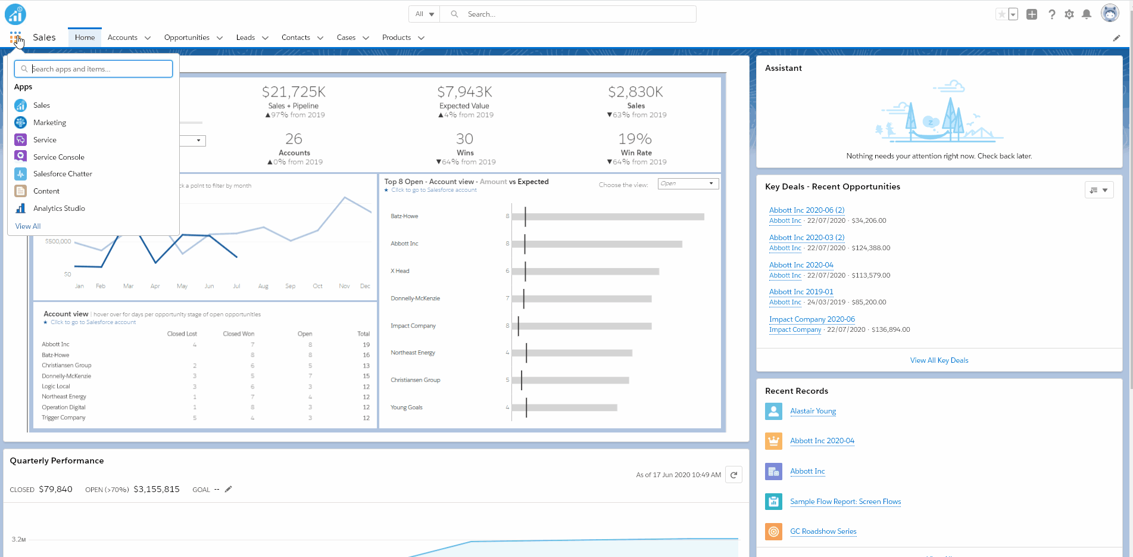This screenshot has width=1133, height=557.
Task: Click View All Key Deals link
Action: pyautogui.click(x=939, y=360)
